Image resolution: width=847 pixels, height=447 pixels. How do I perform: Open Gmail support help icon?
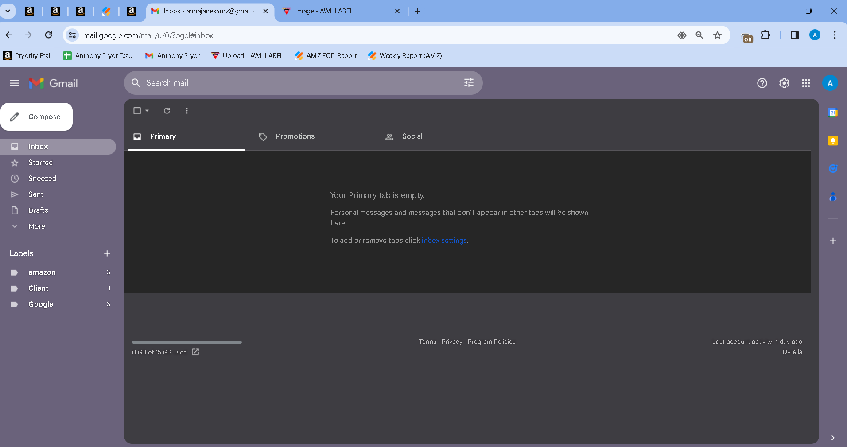click(x=762, y=83)
